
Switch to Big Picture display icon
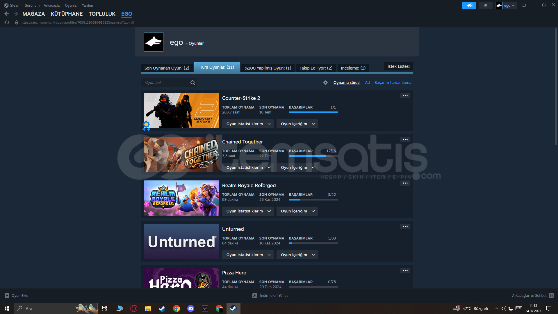pyautogui.click(x=523, y=6)
